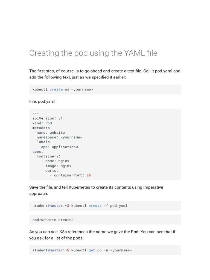Click the "app: application01" line

(60, 147)
